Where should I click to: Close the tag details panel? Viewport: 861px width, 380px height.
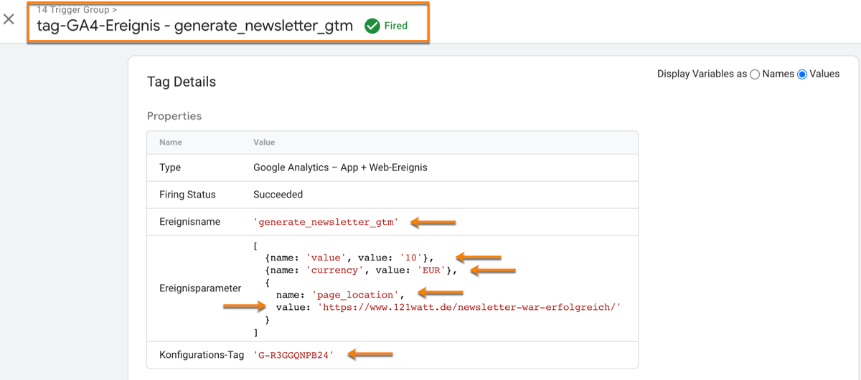click(9, 19)
